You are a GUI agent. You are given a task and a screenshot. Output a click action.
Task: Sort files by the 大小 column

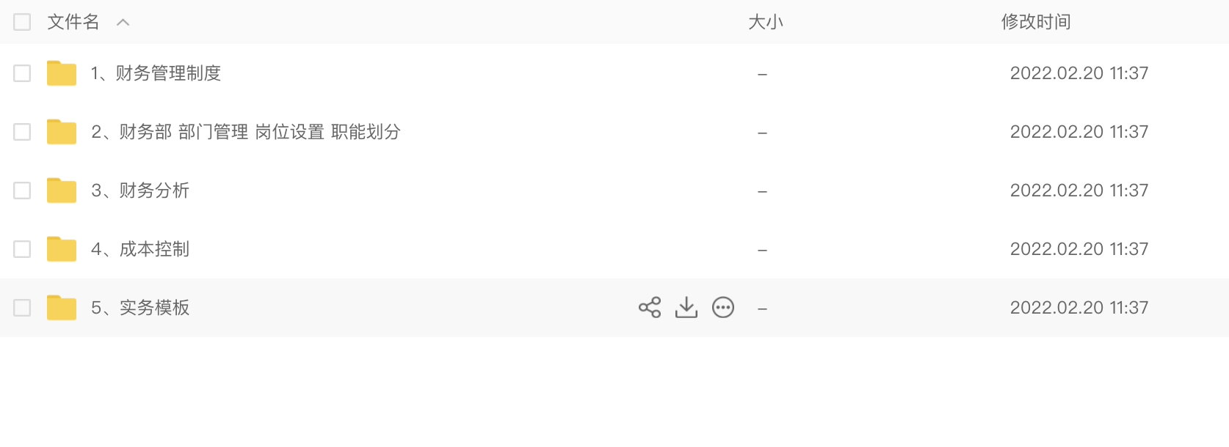coord(766,22)
